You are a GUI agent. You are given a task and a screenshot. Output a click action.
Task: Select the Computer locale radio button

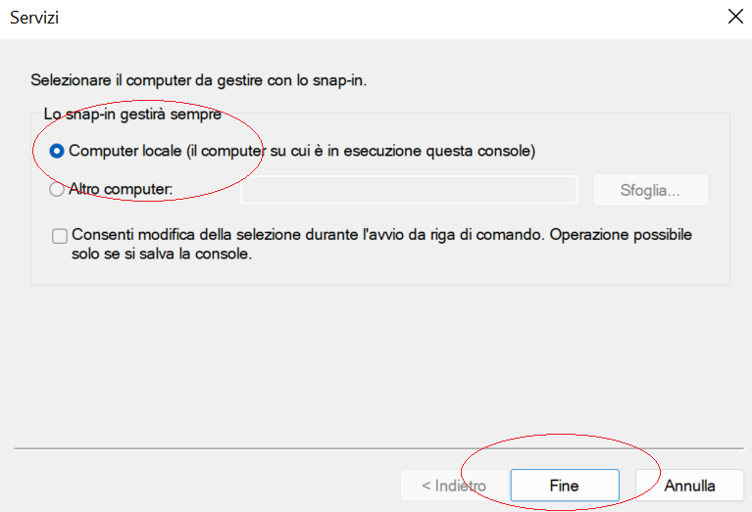click(57, 152)
